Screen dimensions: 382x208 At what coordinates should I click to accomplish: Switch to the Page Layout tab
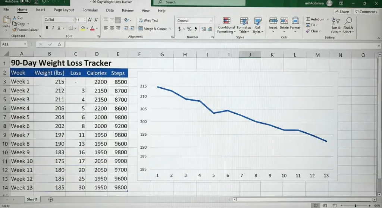64,10
